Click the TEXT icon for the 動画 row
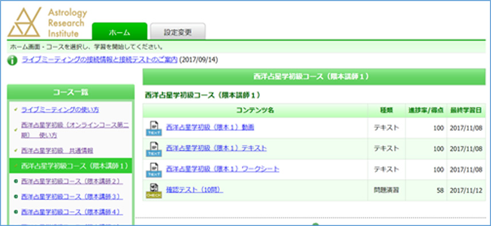491x226 pixels. (154, 128)
